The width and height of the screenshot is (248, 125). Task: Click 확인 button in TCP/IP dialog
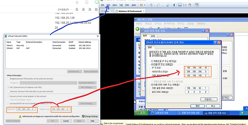[197, 106]
